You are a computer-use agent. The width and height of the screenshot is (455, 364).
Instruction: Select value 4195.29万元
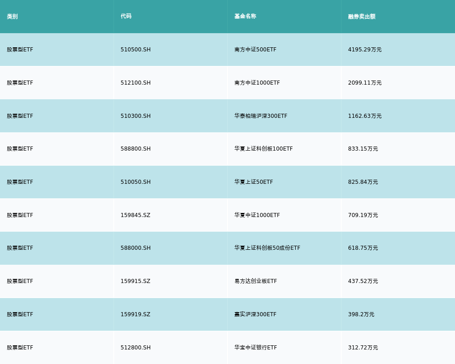click(365, 50)
